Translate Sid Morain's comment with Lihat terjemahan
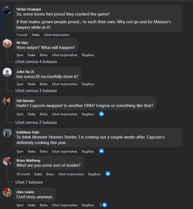The image size is (193, 209). coord(65,114)
